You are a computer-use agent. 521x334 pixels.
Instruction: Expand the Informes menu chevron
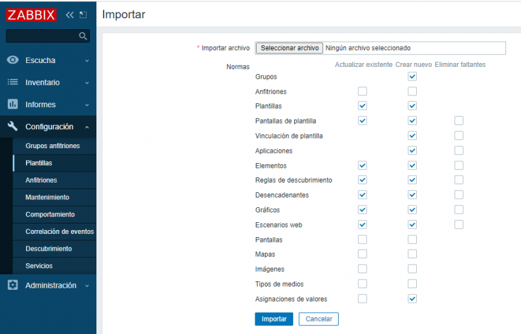coord(87,105)
